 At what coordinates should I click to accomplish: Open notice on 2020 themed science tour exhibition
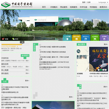click(x=15, y=98)
